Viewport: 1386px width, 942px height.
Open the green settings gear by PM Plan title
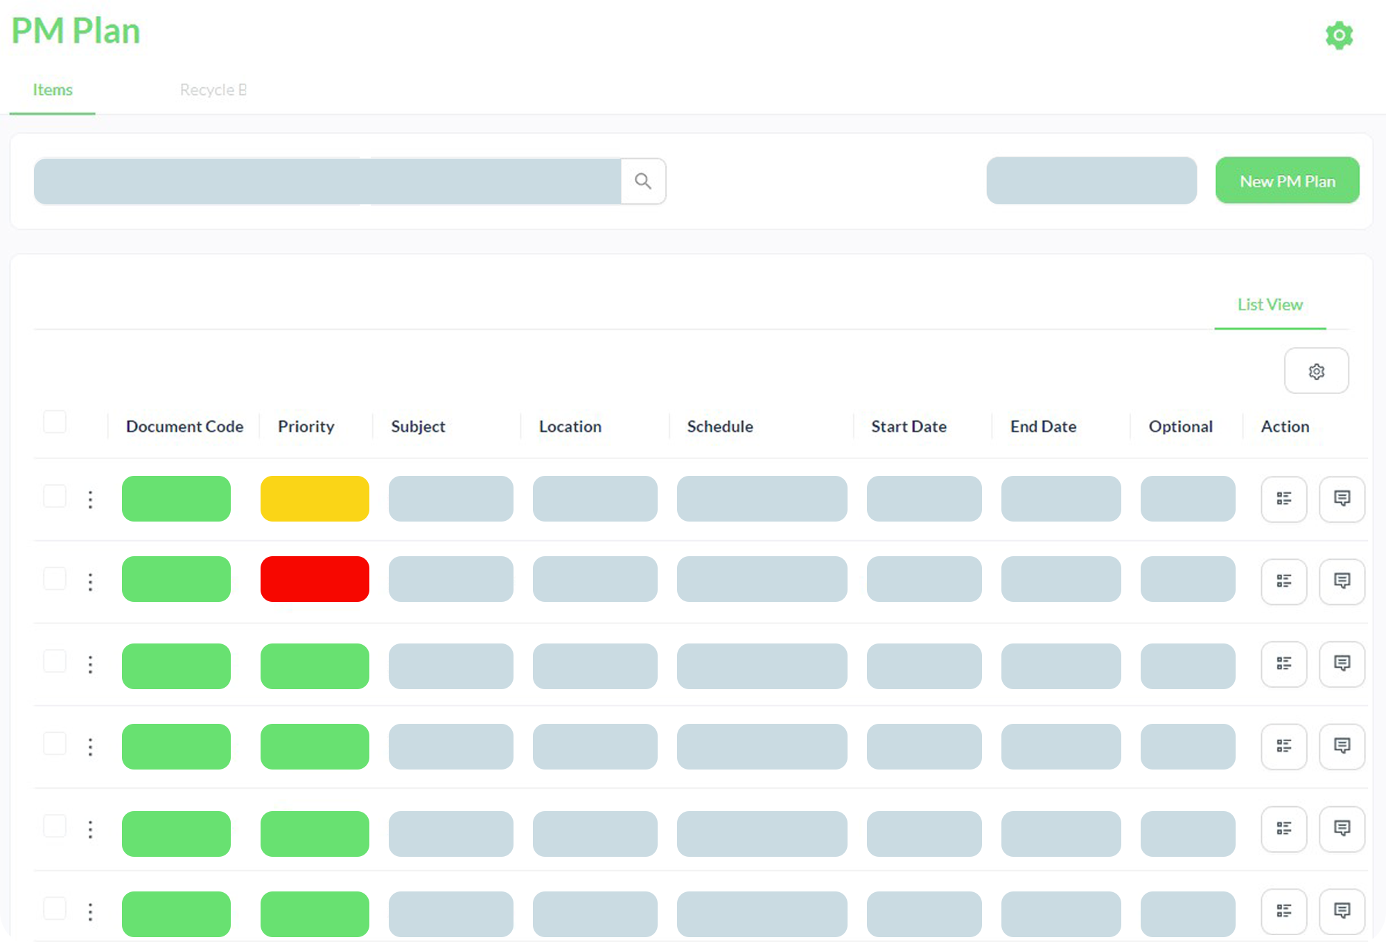[1339, 35]
